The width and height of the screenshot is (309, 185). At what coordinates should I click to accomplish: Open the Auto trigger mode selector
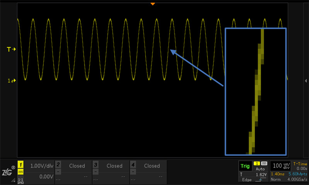click(260, 169)
